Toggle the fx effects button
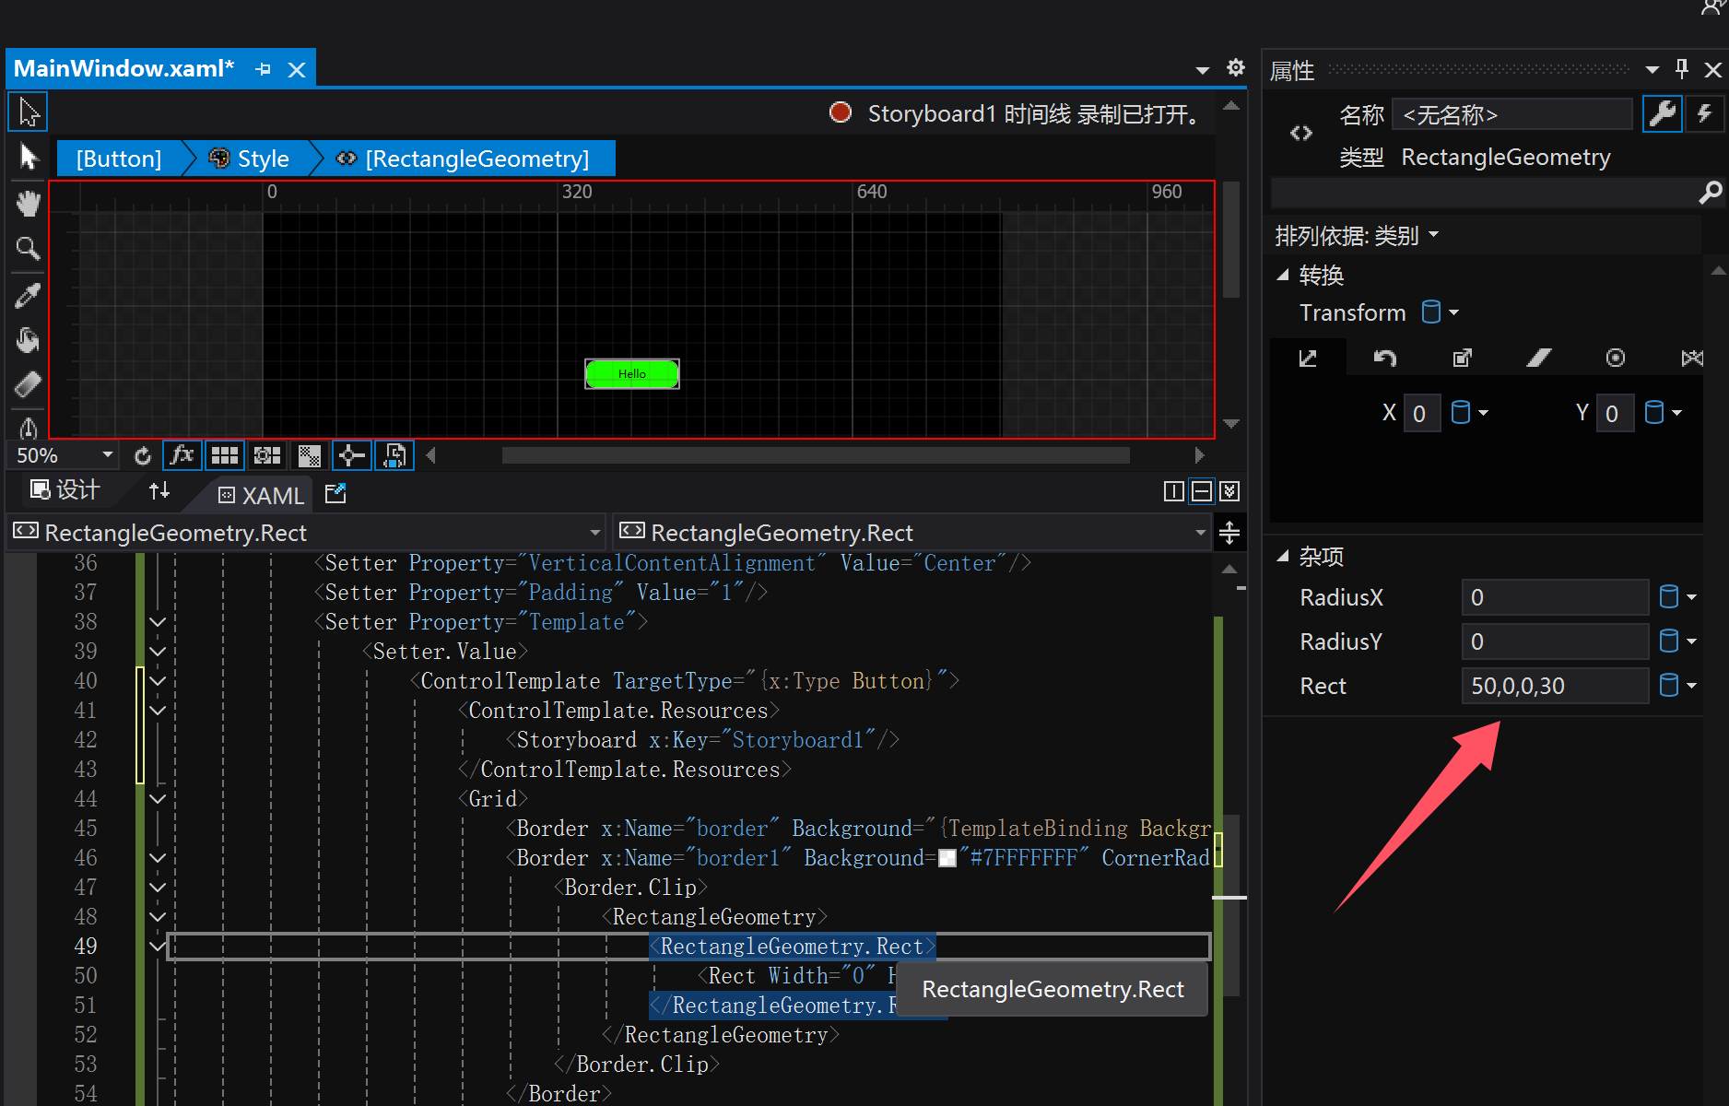The width and height of the screenshot is (1729, 1106). pyautogui.click(x=182, y=455)
